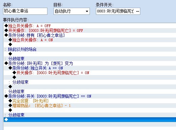Select the line 完全回复: [叶无闲]
176x130 pixels.
90,101
